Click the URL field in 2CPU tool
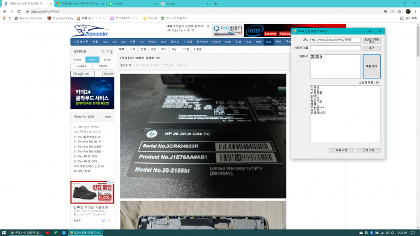This screenshot has height=236, width=420. 335,40
